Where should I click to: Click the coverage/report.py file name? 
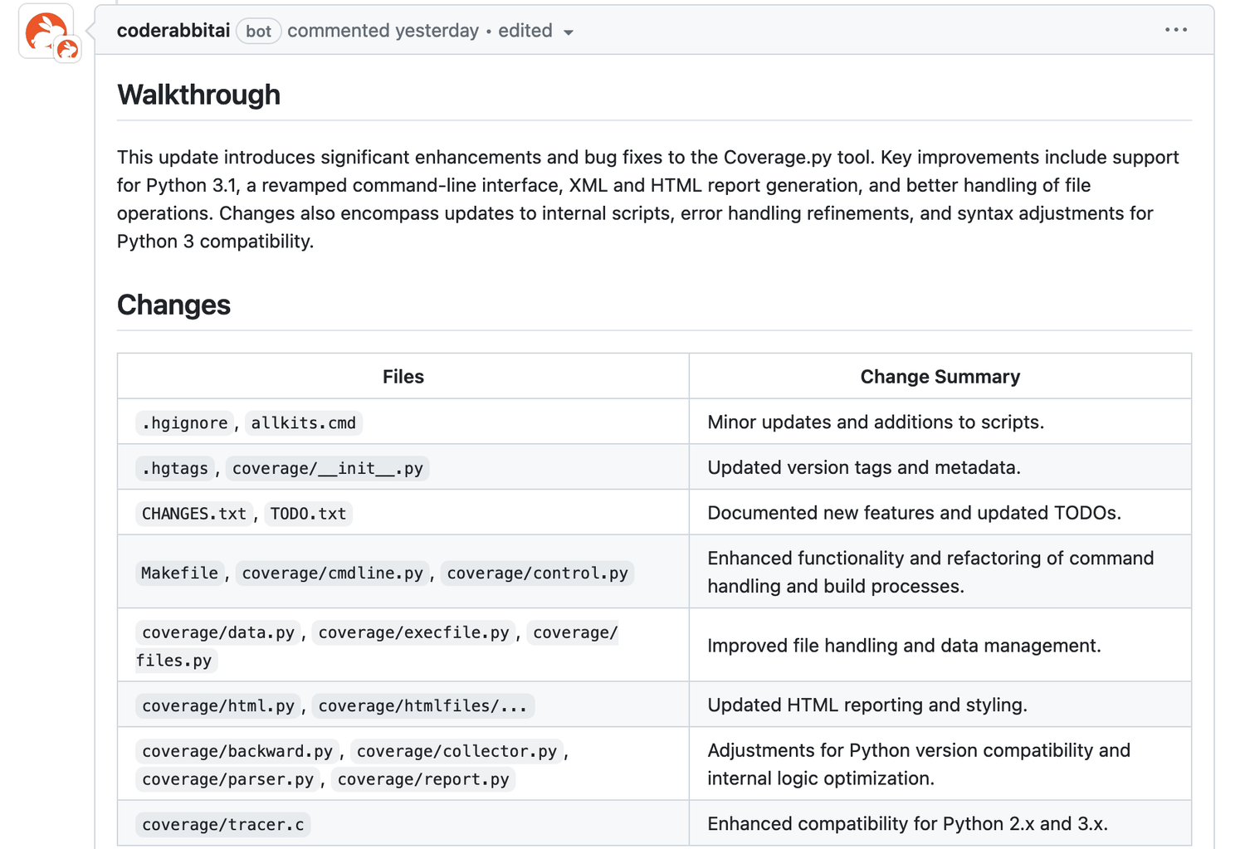pyautogui.click(x=423, y=779)
